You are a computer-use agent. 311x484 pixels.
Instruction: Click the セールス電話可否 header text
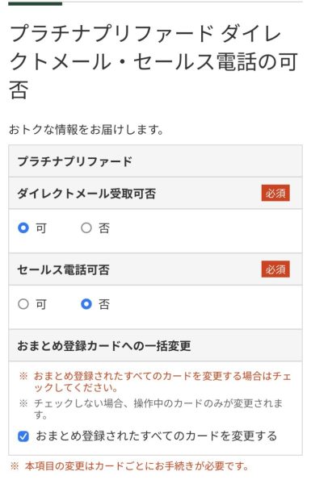tap(63, 269)
